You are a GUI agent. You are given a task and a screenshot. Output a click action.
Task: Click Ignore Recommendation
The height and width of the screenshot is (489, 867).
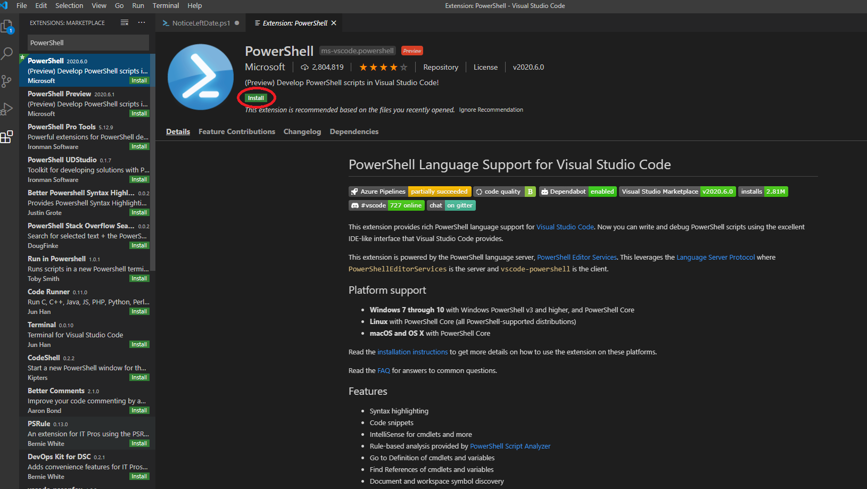coord(491,110)
